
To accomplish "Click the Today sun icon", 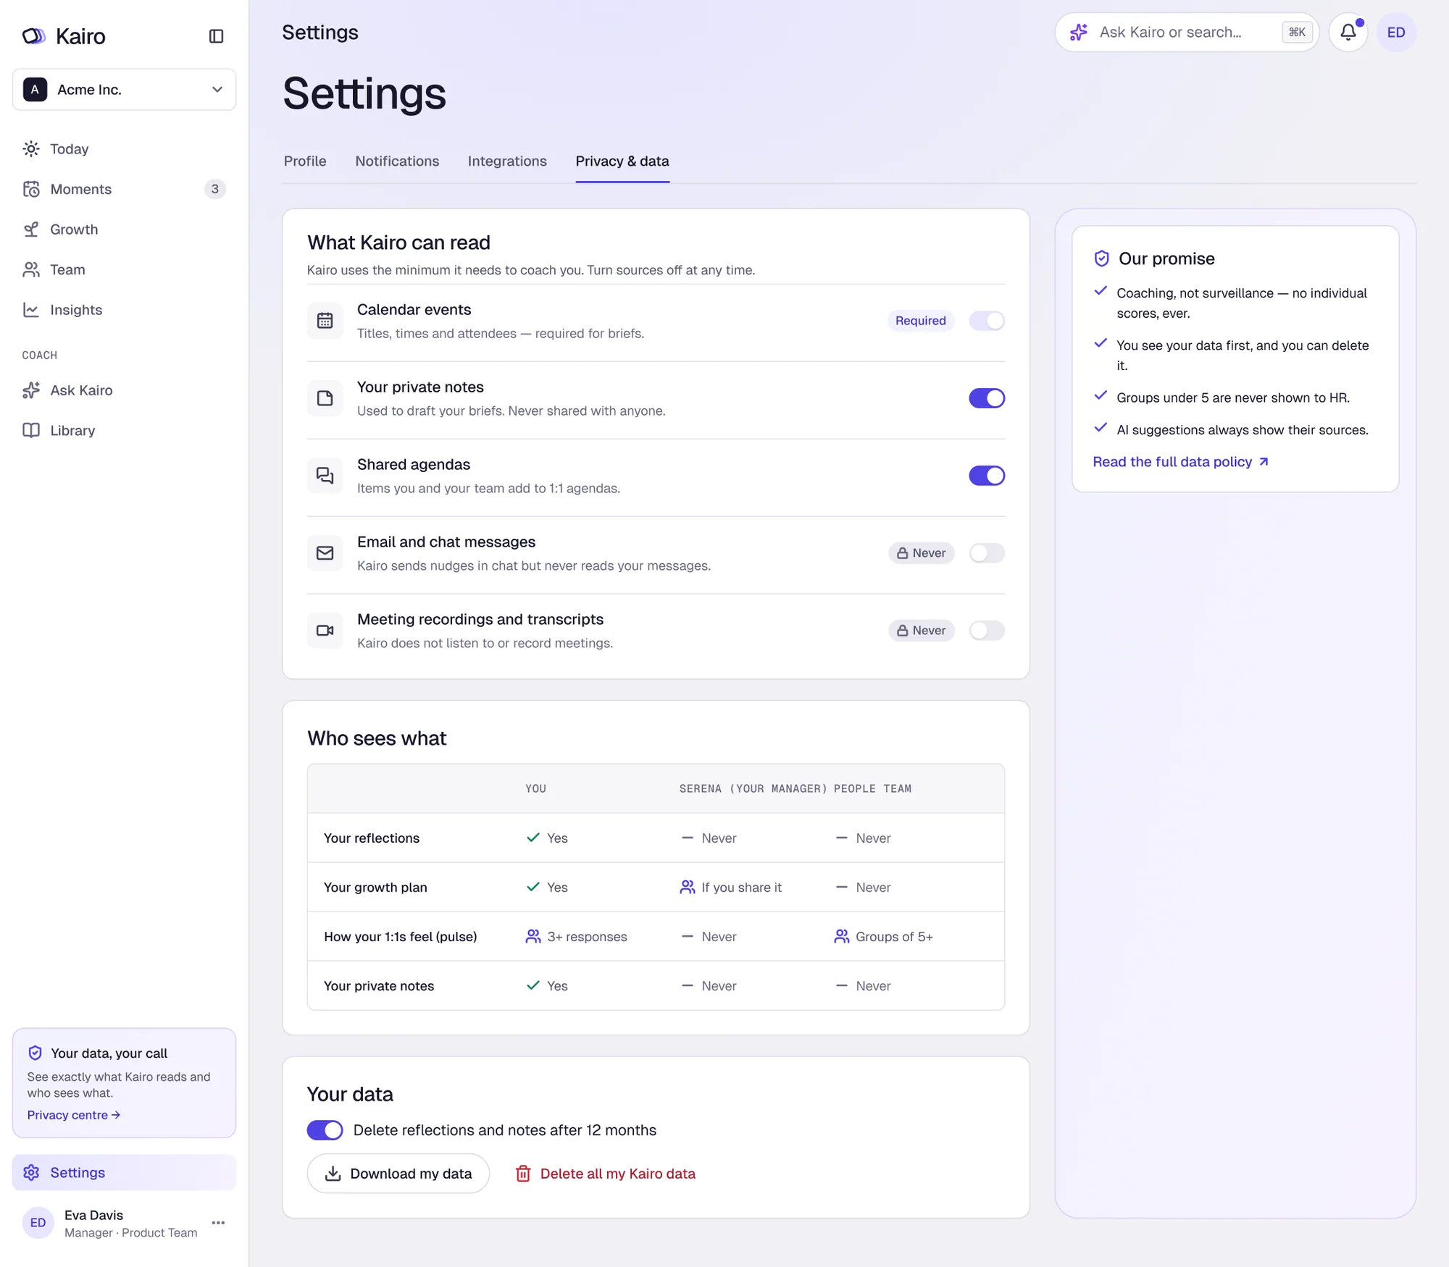I will tap(31, 149).
